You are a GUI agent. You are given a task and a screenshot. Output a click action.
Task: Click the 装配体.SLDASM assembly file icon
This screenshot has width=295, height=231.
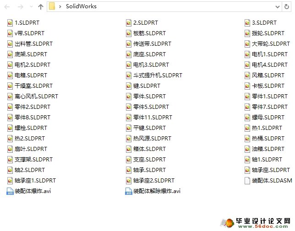pos(247,181)
